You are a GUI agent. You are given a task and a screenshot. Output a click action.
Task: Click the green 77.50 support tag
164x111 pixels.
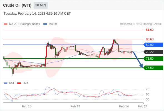click(153, 68)
